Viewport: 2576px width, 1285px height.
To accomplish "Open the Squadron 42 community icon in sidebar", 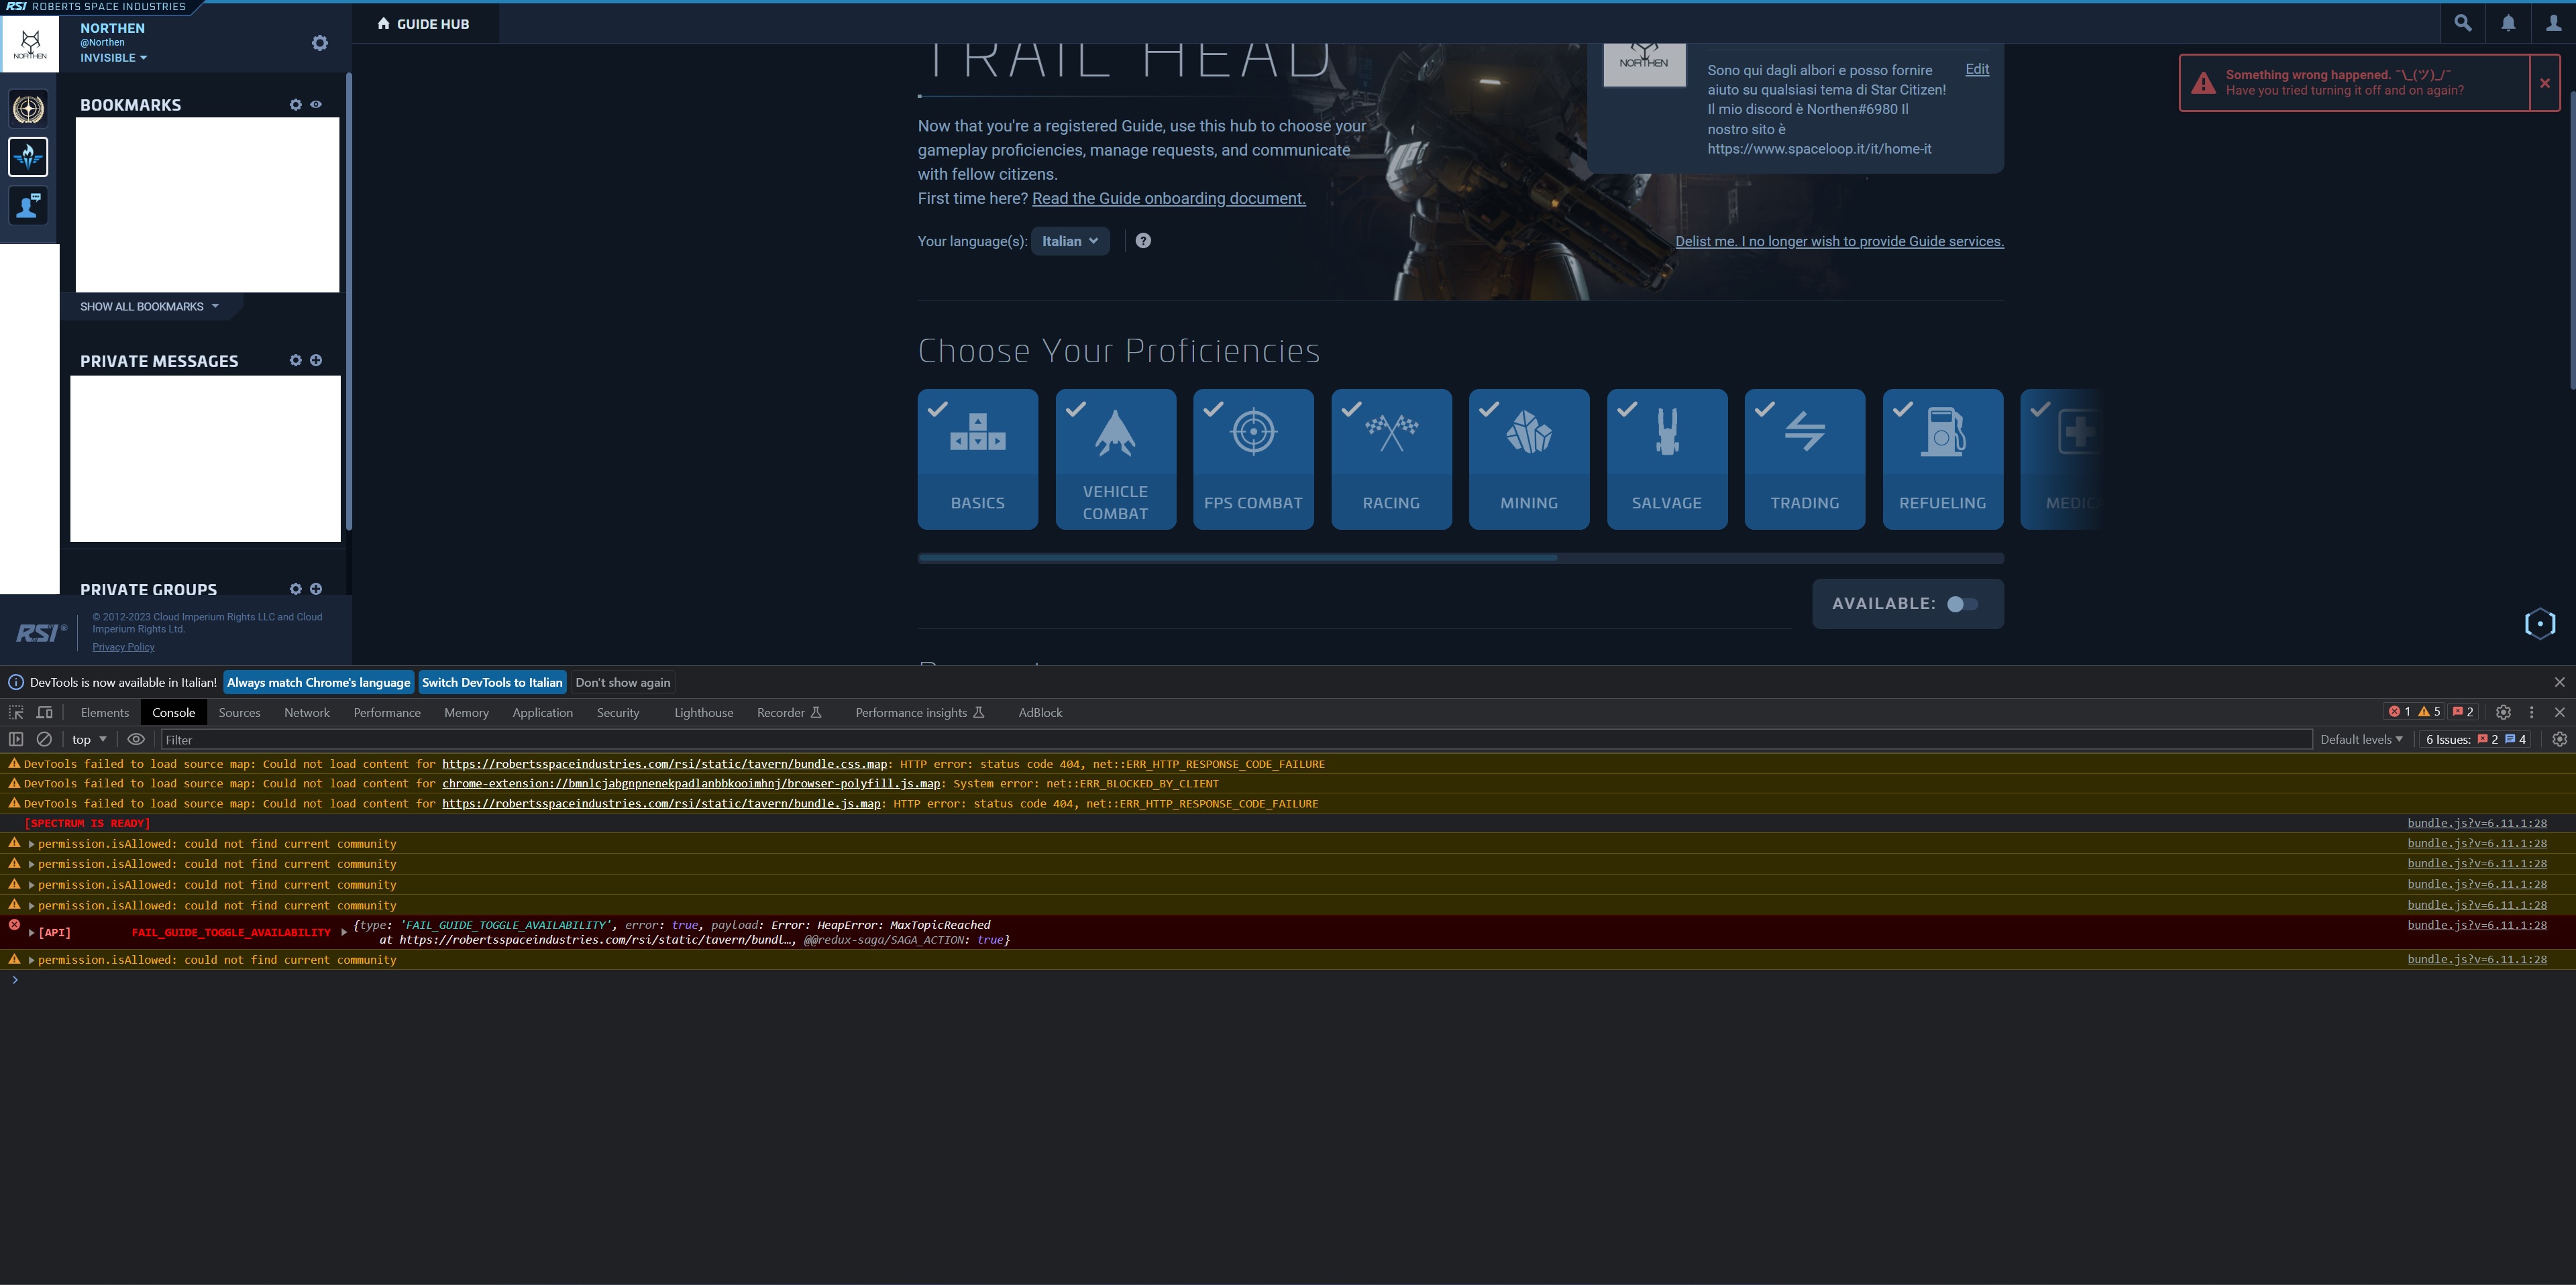I will [x=28, y=157].
